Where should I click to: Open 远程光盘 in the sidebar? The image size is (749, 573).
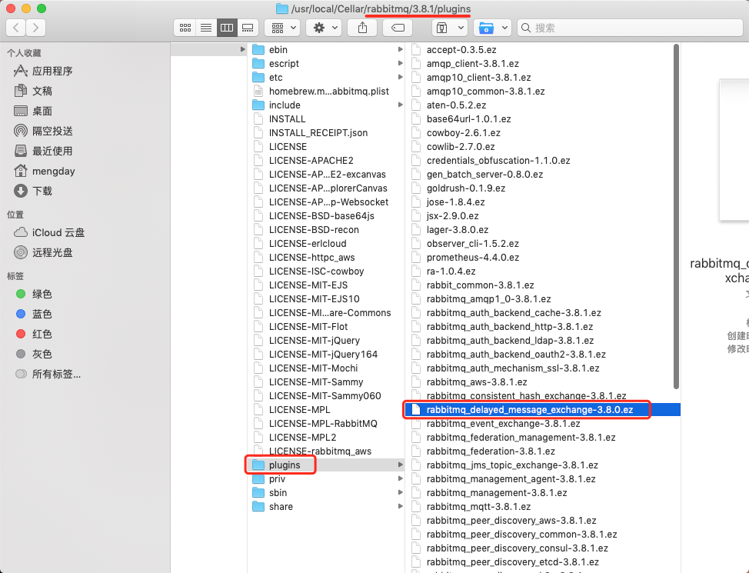(43, 252)
